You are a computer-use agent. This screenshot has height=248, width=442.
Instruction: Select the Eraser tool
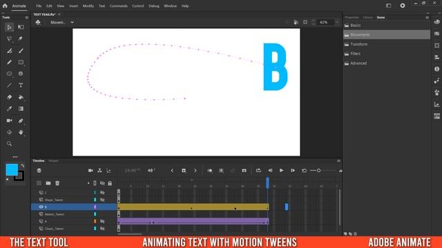[9, 97]
